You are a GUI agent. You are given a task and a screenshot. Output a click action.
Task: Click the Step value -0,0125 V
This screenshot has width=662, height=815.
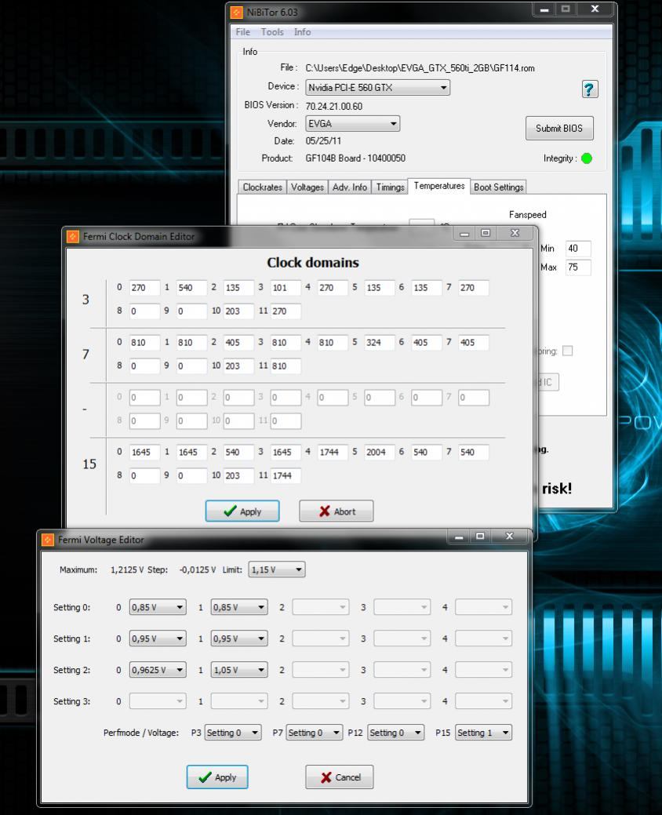point(198,569)
